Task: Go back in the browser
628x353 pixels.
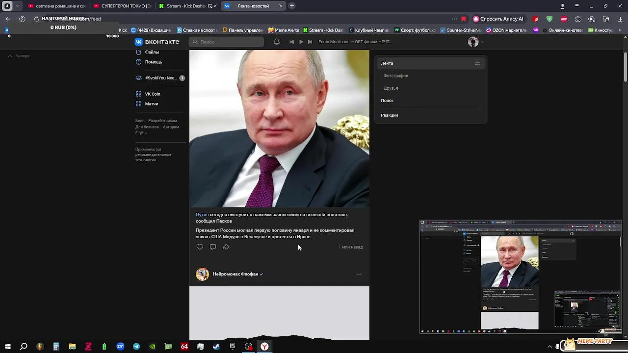Action: pos(8,19)
